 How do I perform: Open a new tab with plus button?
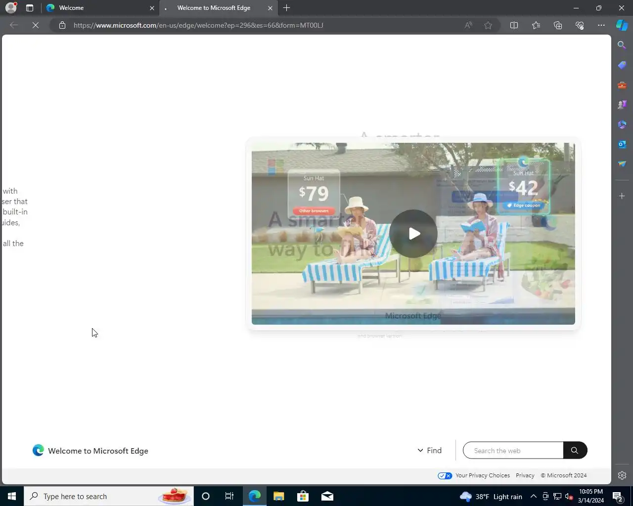(287, 8)
